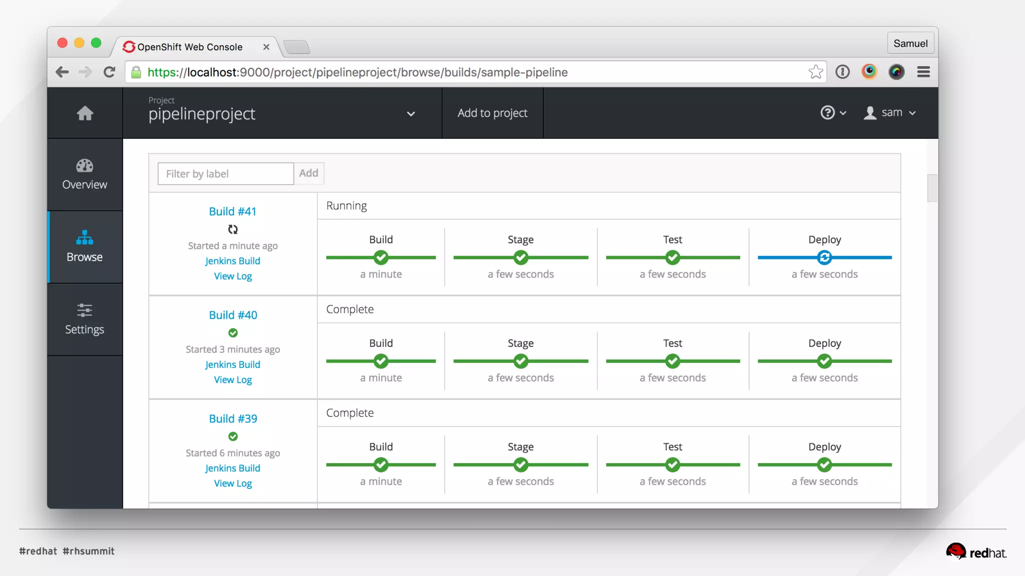Open Settings in the sidebar
The height and width of the screenshot is (576, 1025).
point(85,319)
